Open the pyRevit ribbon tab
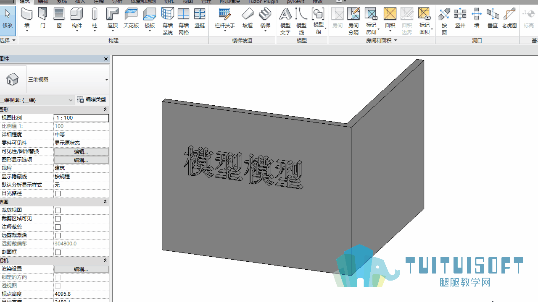This screenshot has width=538, height=302. click(x=295, y=2)
